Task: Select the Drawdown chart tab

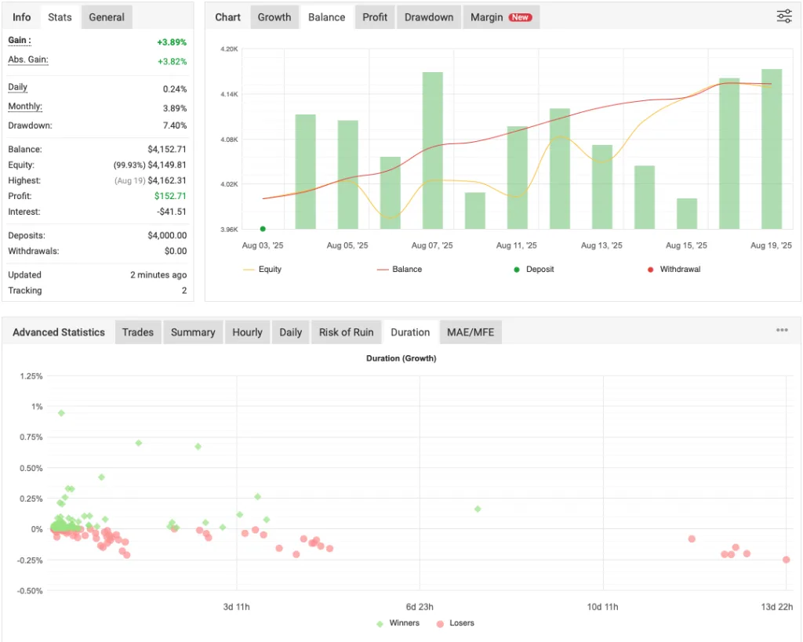Action: (x=428, y=16)
